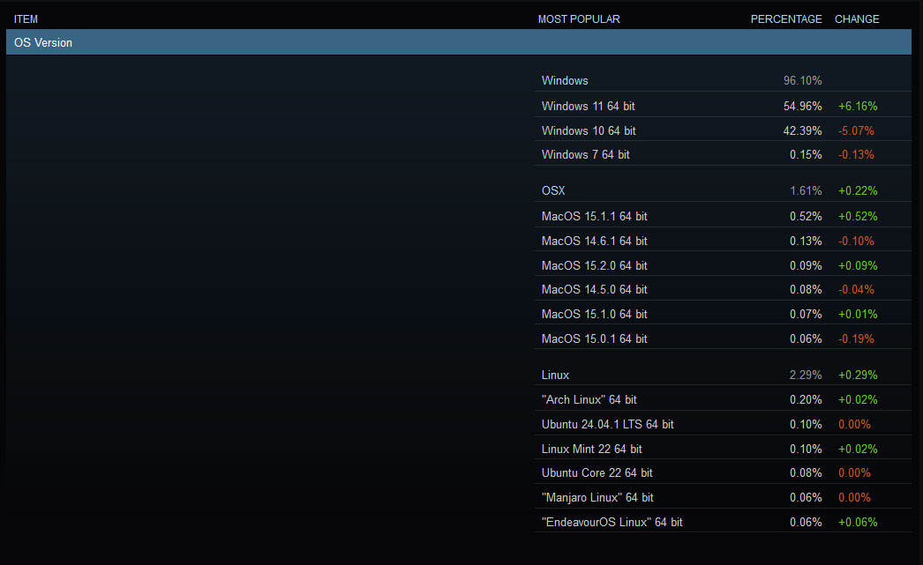Select the Linux category row

pyautogui.click(x=723, y=375)
